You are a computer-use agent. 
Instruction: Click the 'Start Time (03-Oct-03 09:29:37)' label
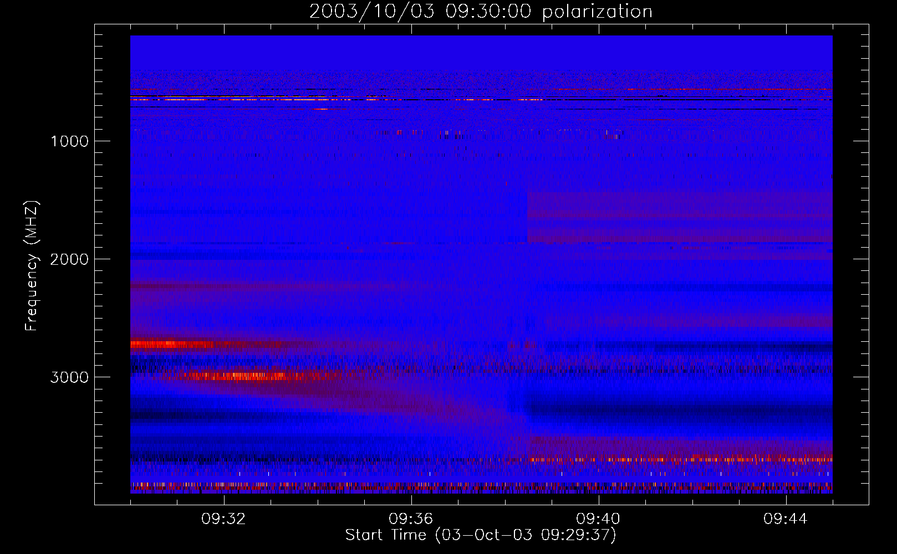coord(481,535)
